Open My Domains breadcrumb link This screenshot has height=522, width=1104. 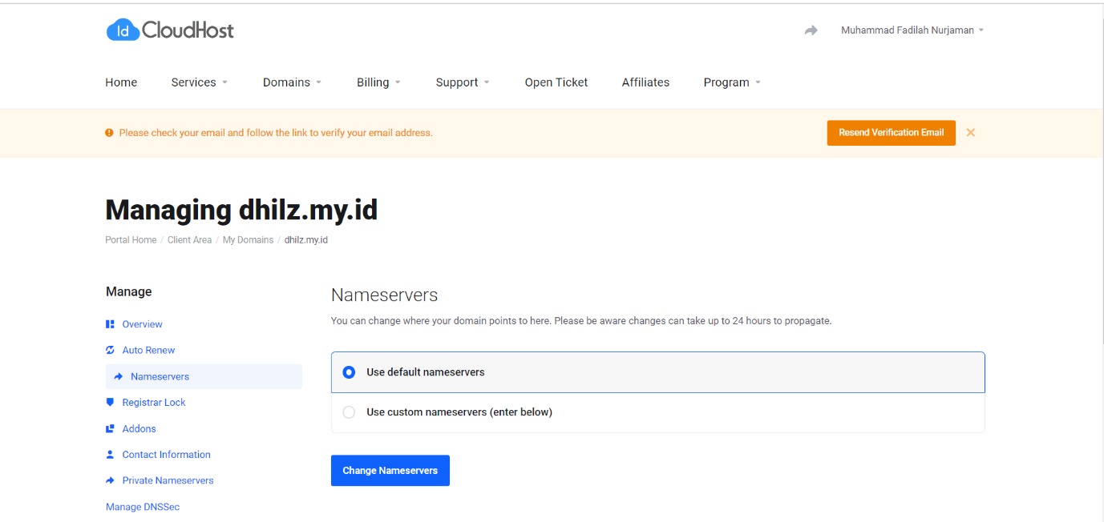click(248, 240)
